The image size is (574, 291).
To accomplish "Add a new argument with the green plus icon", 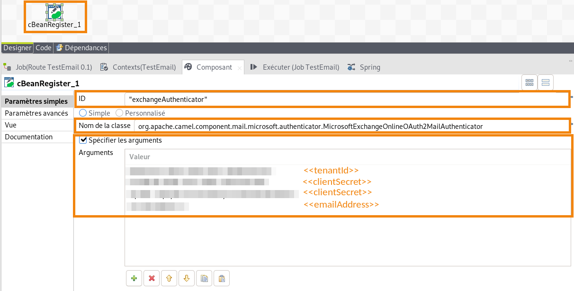I will click(x=134, y=278).
